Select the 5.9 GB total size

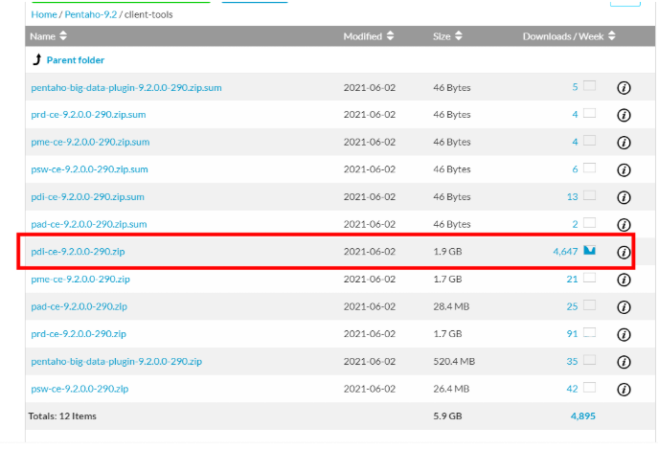point(447,415)
